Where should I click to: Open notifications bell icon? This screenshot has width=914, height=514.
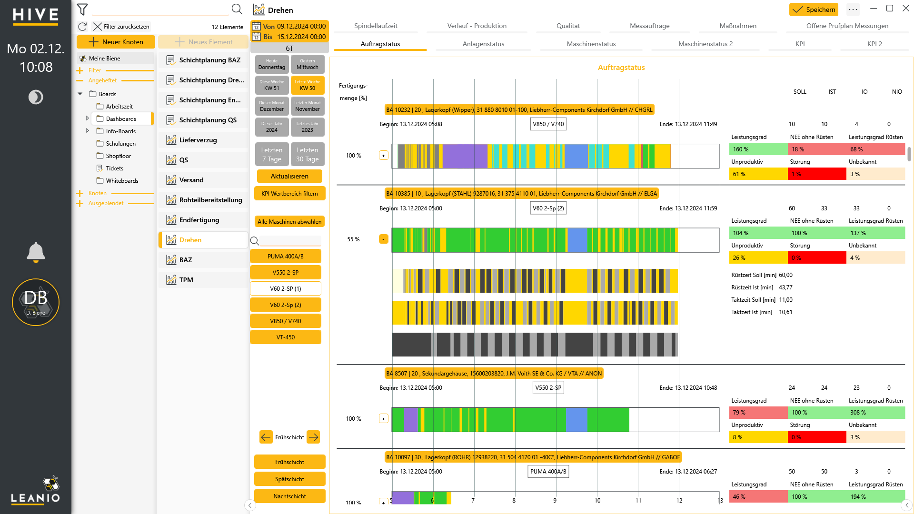tap(36, 253)
